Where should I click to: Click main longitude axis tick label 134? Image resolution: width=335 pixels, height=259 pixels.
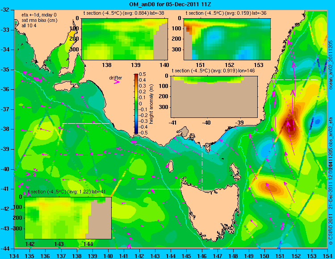[14, 256]
